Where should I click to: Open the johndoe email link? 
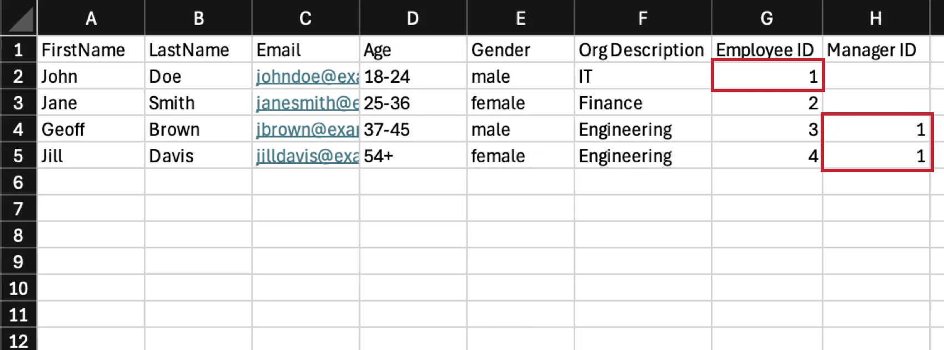[x=307, y=77]
